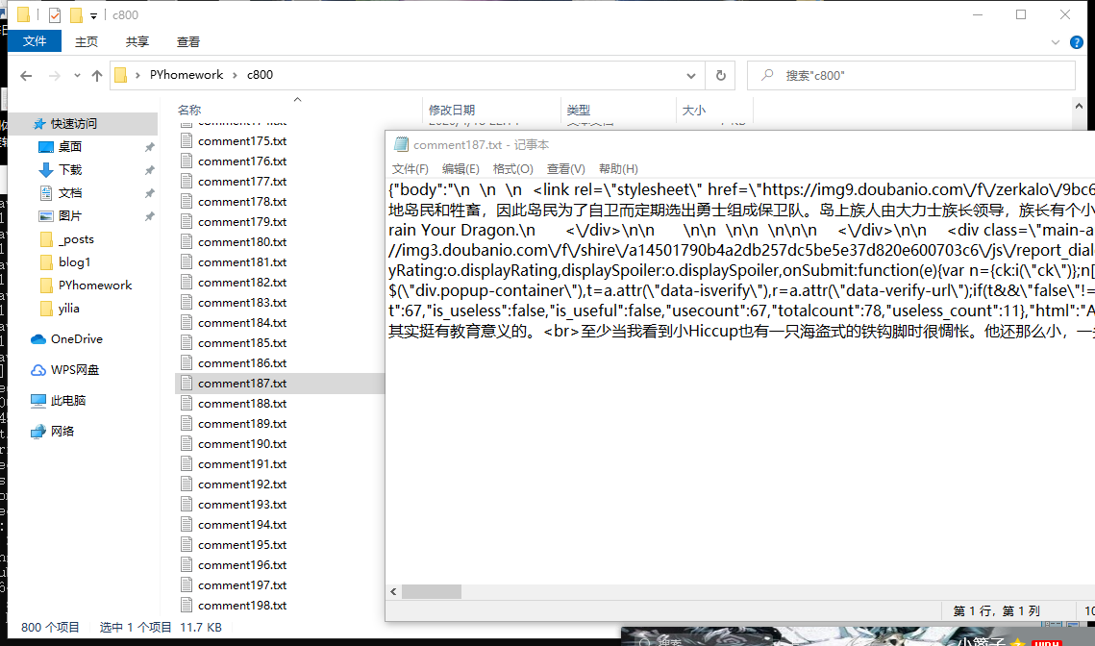Select OneDrive in navigation pane
This screenshot has height=646, width=1095.
76,338
